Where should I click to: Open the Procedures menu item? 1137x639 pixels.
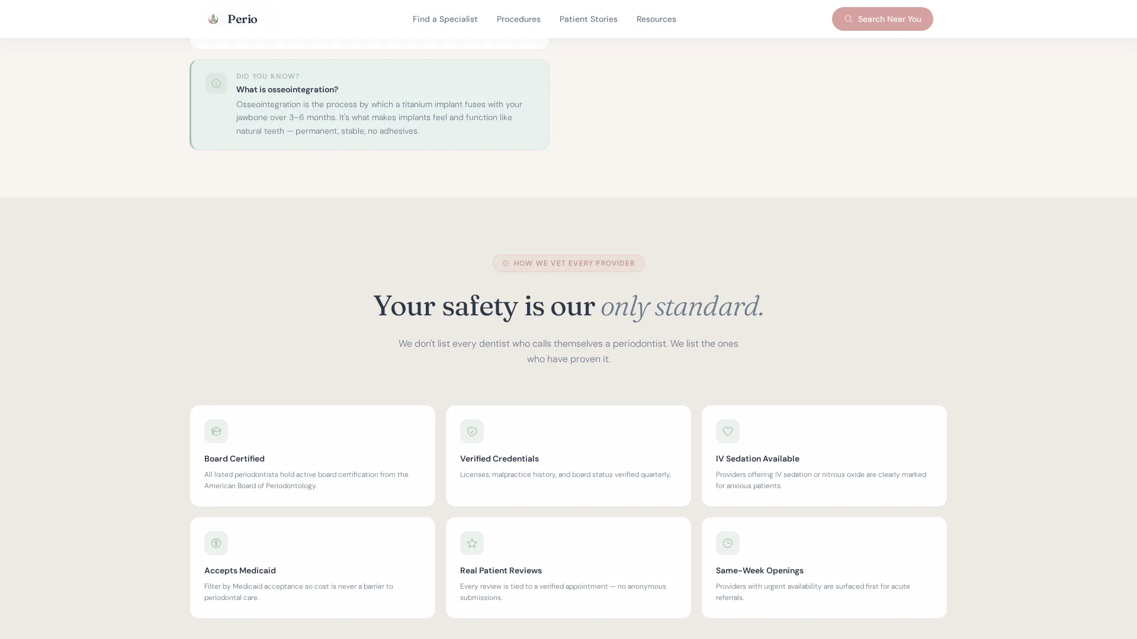click(x=518, y=19)
